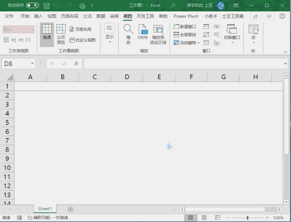Click the user account avatar
Screen dimensions: 291x222
(x=220, y=5)
